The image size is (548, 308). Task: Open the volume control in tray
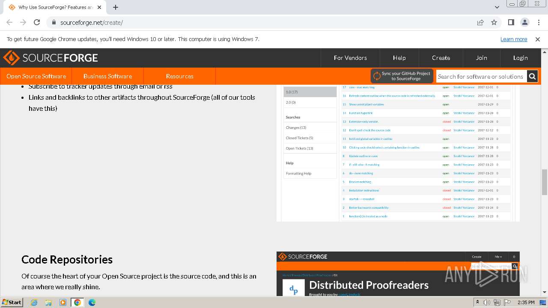(x=487, y=302)
